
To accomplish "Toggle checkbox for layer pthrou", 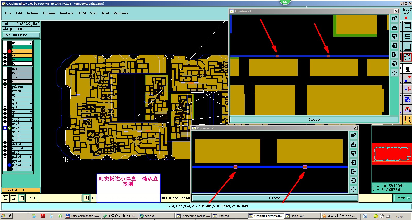I will click(x=5, y=87).
